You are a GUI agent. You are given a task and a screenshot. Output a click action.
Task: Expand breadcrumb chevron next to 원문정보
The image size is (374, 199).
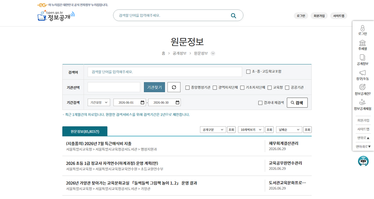coord(213,53)
